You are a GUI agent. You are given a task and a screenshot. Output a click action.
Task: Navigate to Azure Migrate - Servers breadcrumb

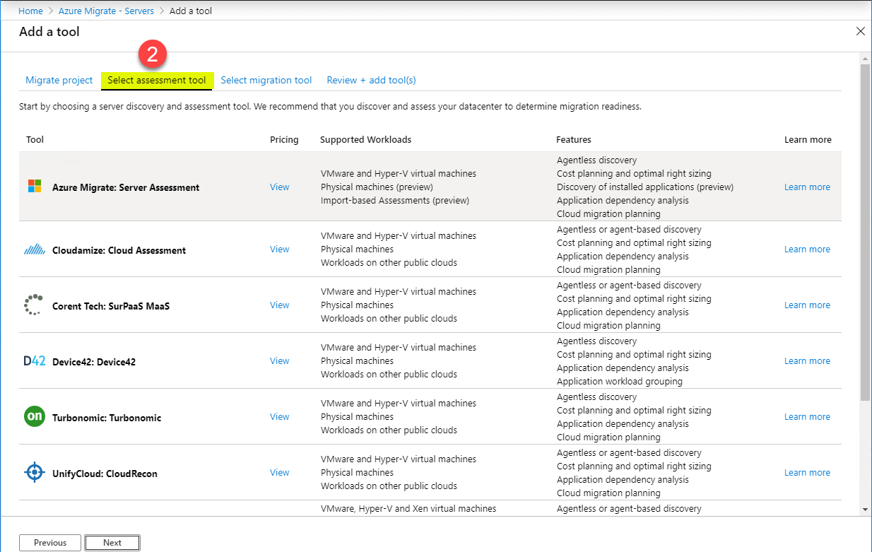(107, 11)
